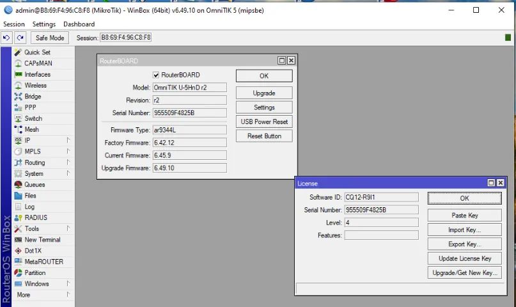516x307 pixels.
Task: Maximize the RouterBOARD window
Action: (282, 61)
